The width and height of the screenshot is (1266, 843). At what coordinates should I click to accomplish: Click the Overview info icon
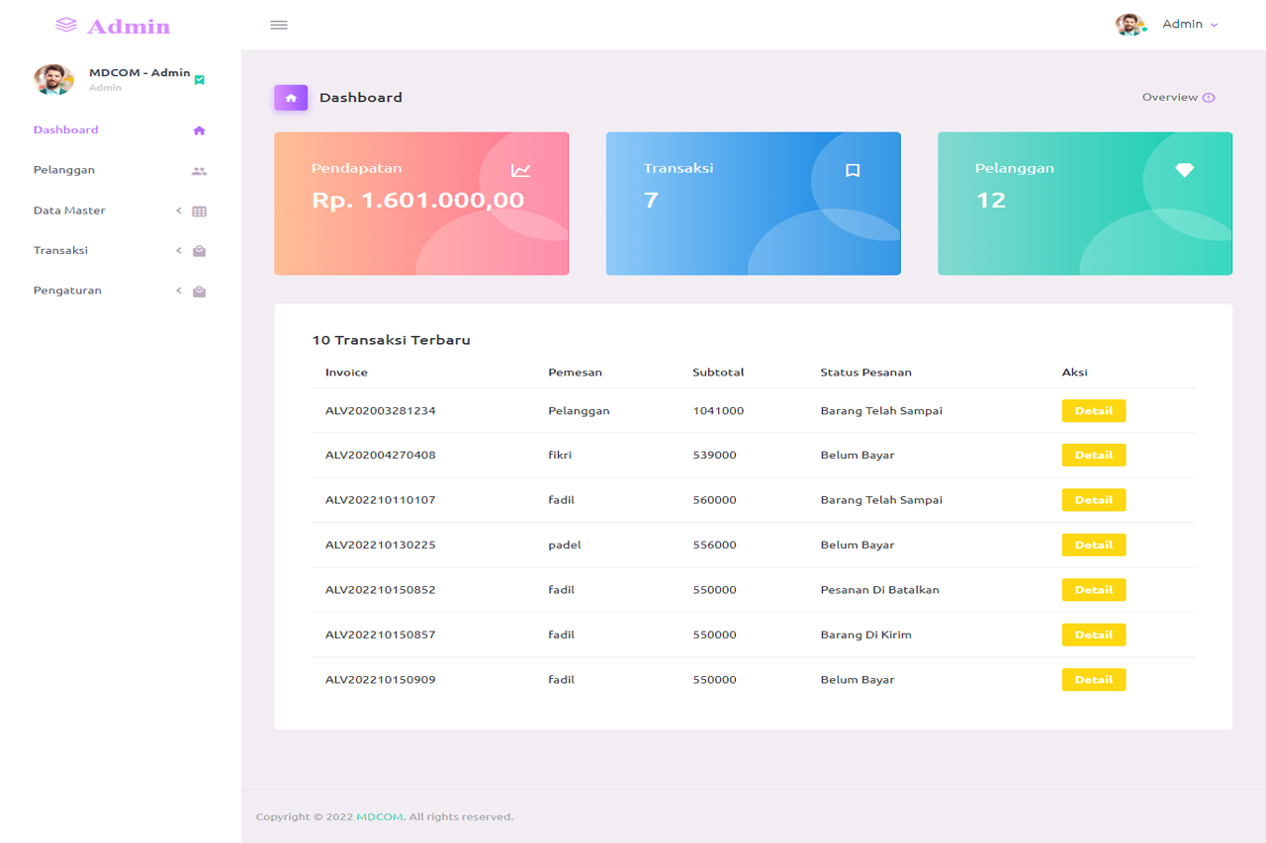pyautogui.click(x=1208, y=98)
